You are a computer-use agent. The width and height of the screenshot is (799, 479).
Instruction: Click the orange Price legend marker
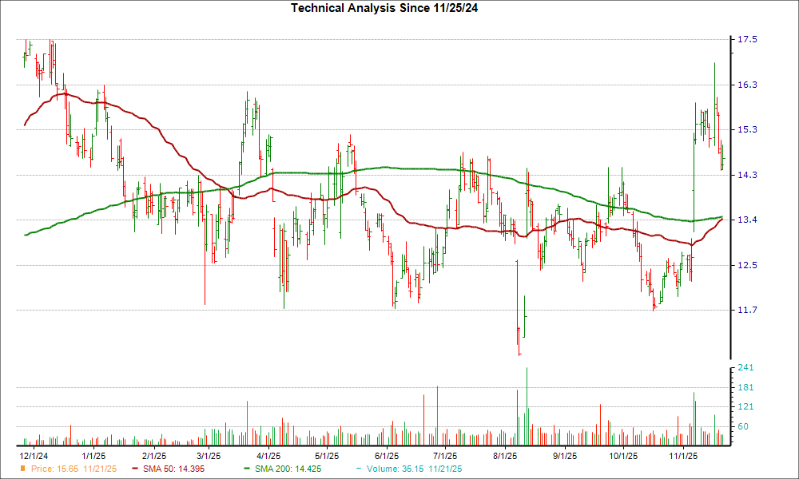[22, 469]
